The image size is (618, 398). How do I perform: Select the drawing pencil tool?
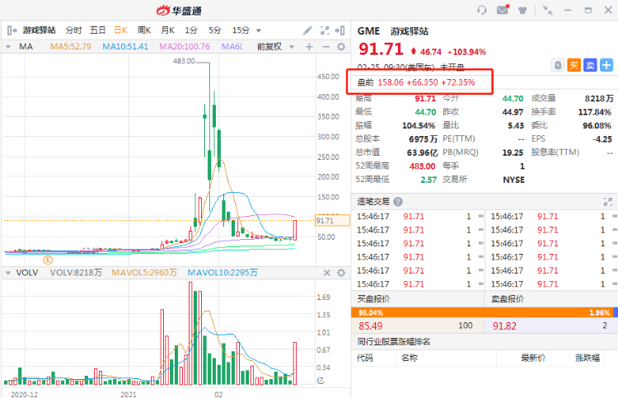(x=307, y=30)
